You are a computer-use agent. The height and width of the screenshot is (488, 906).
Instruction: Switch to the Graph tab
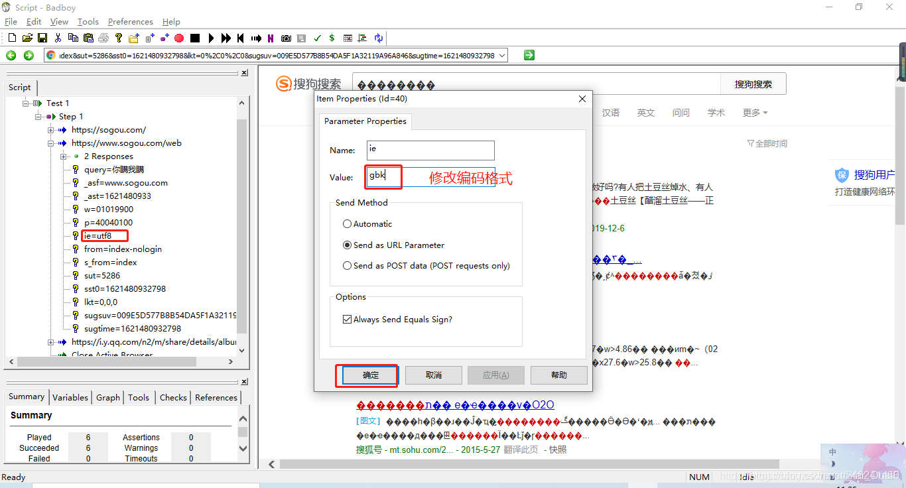click(x=108, y=398)
